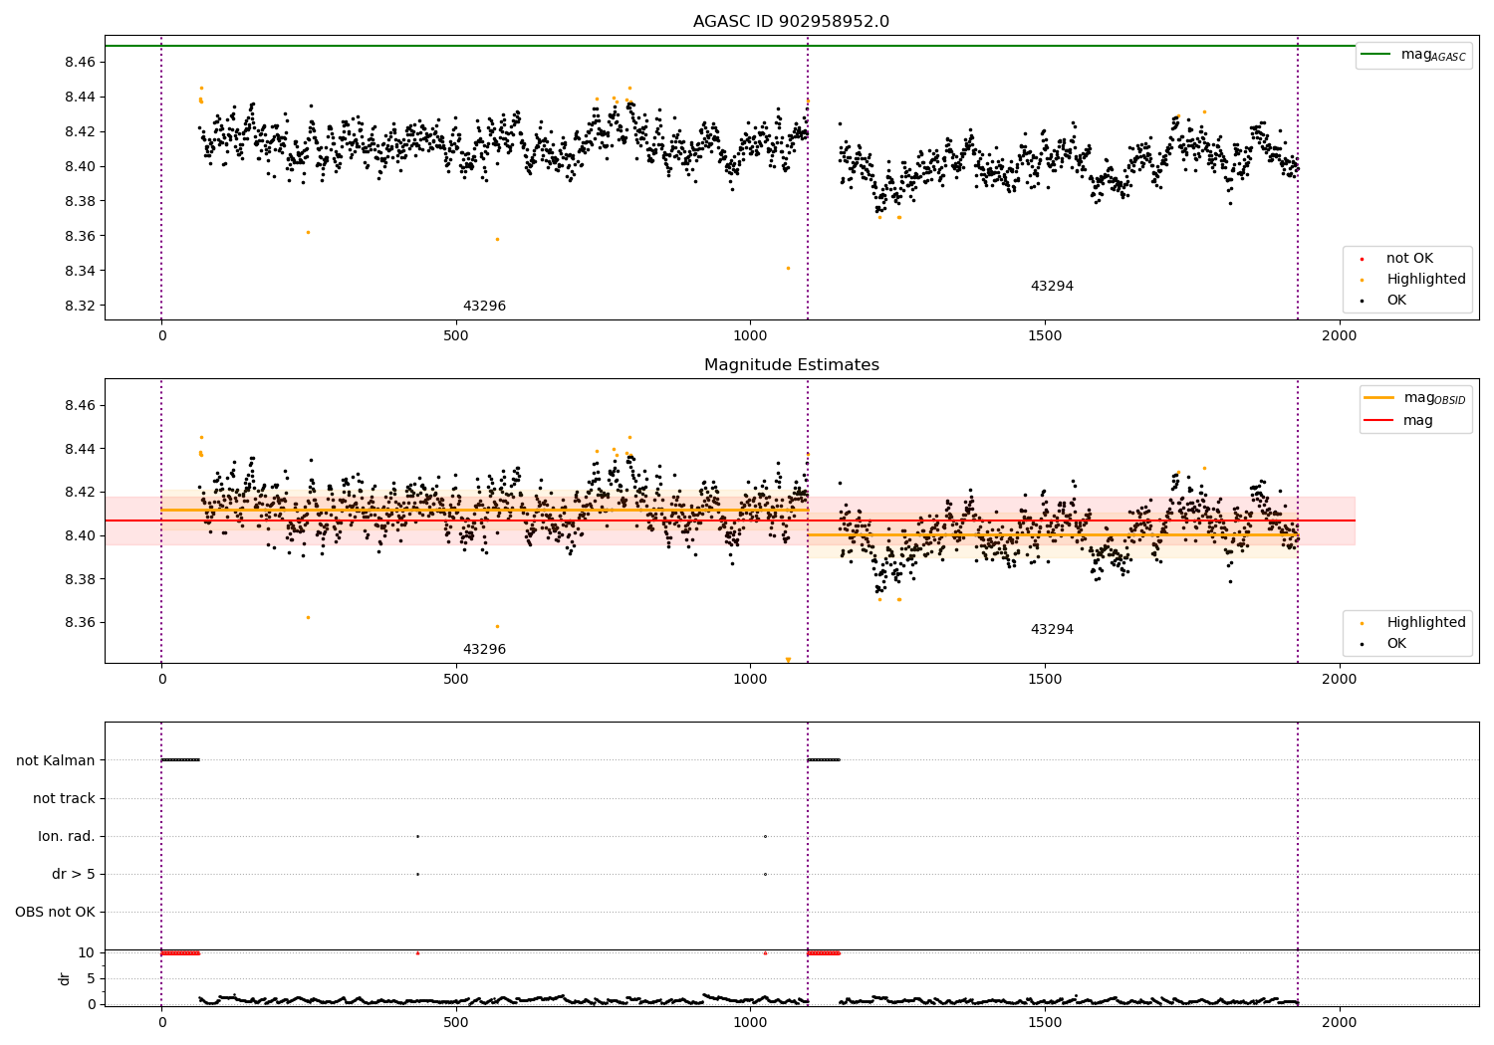Screen dimensions: 1494x1045
Task: Click the 'Magnitude Estimates' plot title
Action: pyautogui.click(x=791, y=365)
